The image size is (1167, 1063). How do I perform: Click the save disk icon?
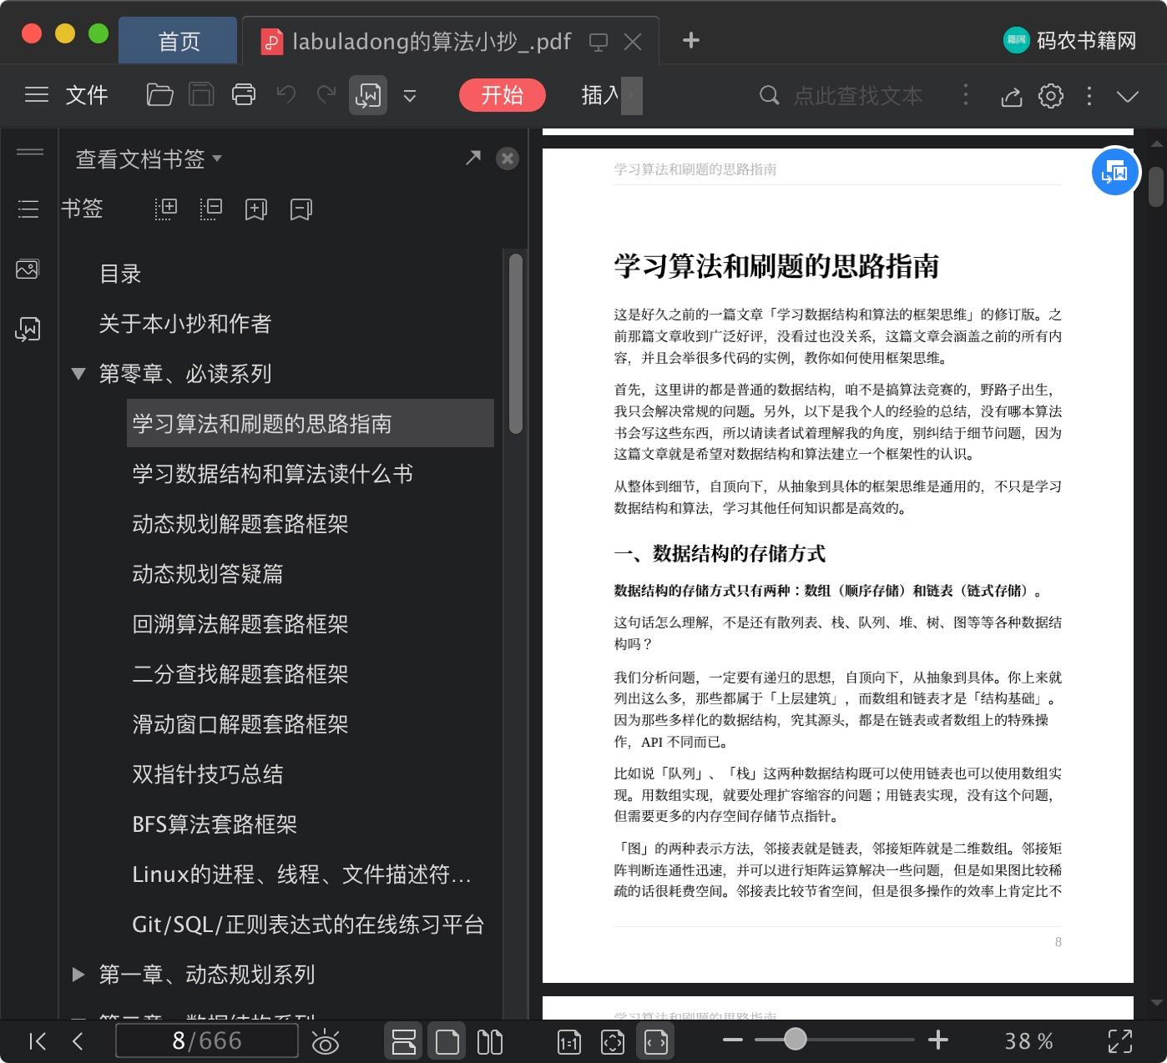click(x=201, y=95)
